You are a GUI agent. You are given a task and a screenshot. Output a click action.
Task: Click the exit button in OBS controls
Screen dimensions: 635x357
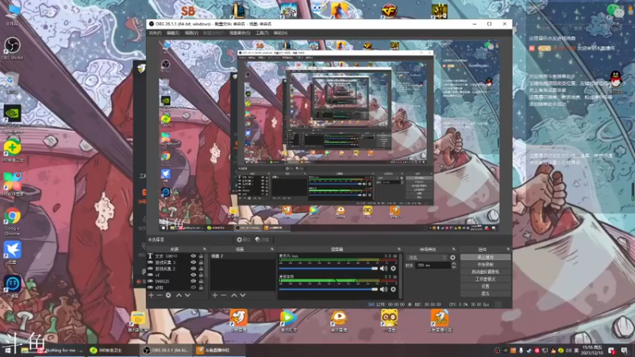click(x=485, y=294)
